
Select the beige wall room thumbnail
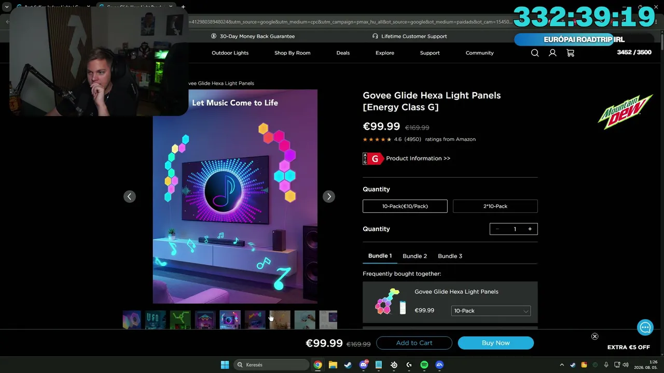pyautogui.click(x=280, y=320)
